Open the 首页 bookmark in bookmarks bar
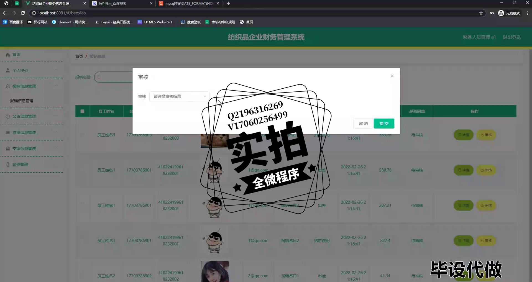 (x=246, y=22)
